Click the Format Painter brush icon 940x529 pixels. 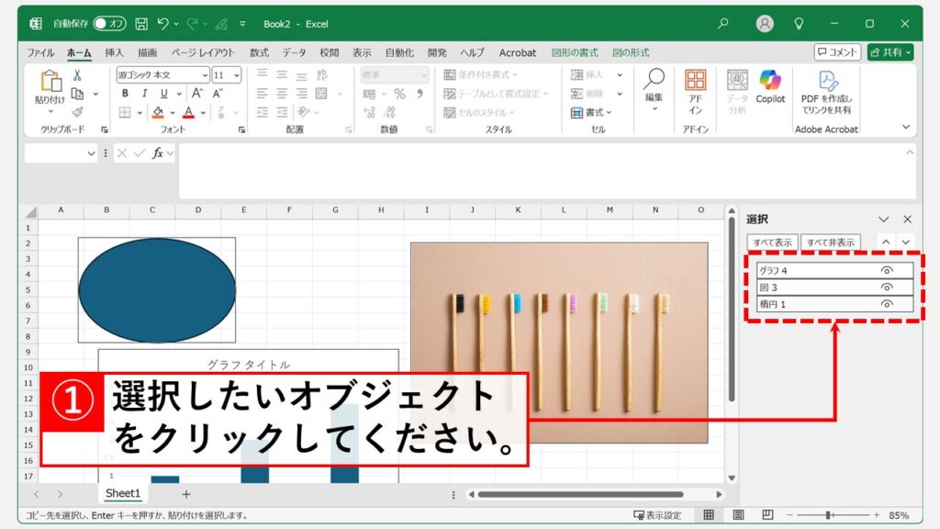pyautogui.click(x=77, y=111)
